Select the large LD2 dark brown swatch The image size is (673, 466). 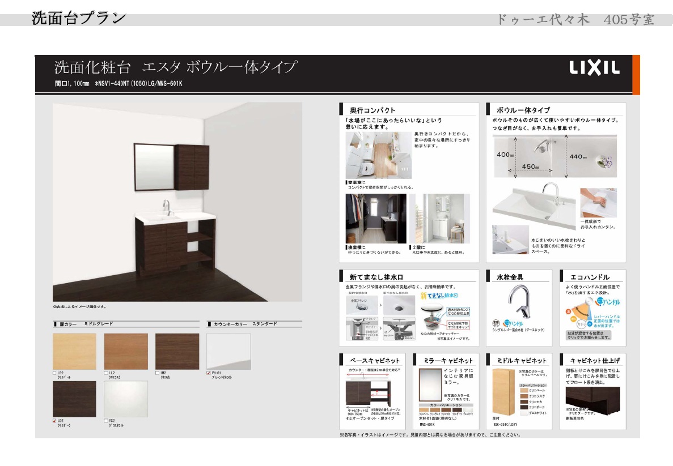[74, 399]
